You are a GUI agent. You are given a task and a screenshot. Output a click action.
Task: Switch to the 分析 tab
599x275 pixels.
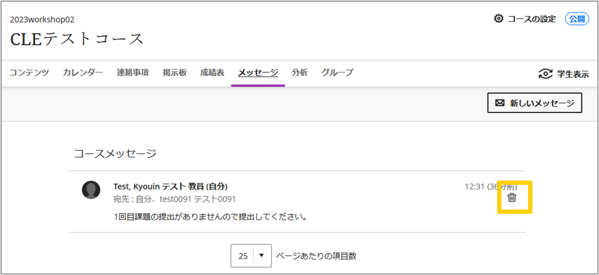(299, 72)
